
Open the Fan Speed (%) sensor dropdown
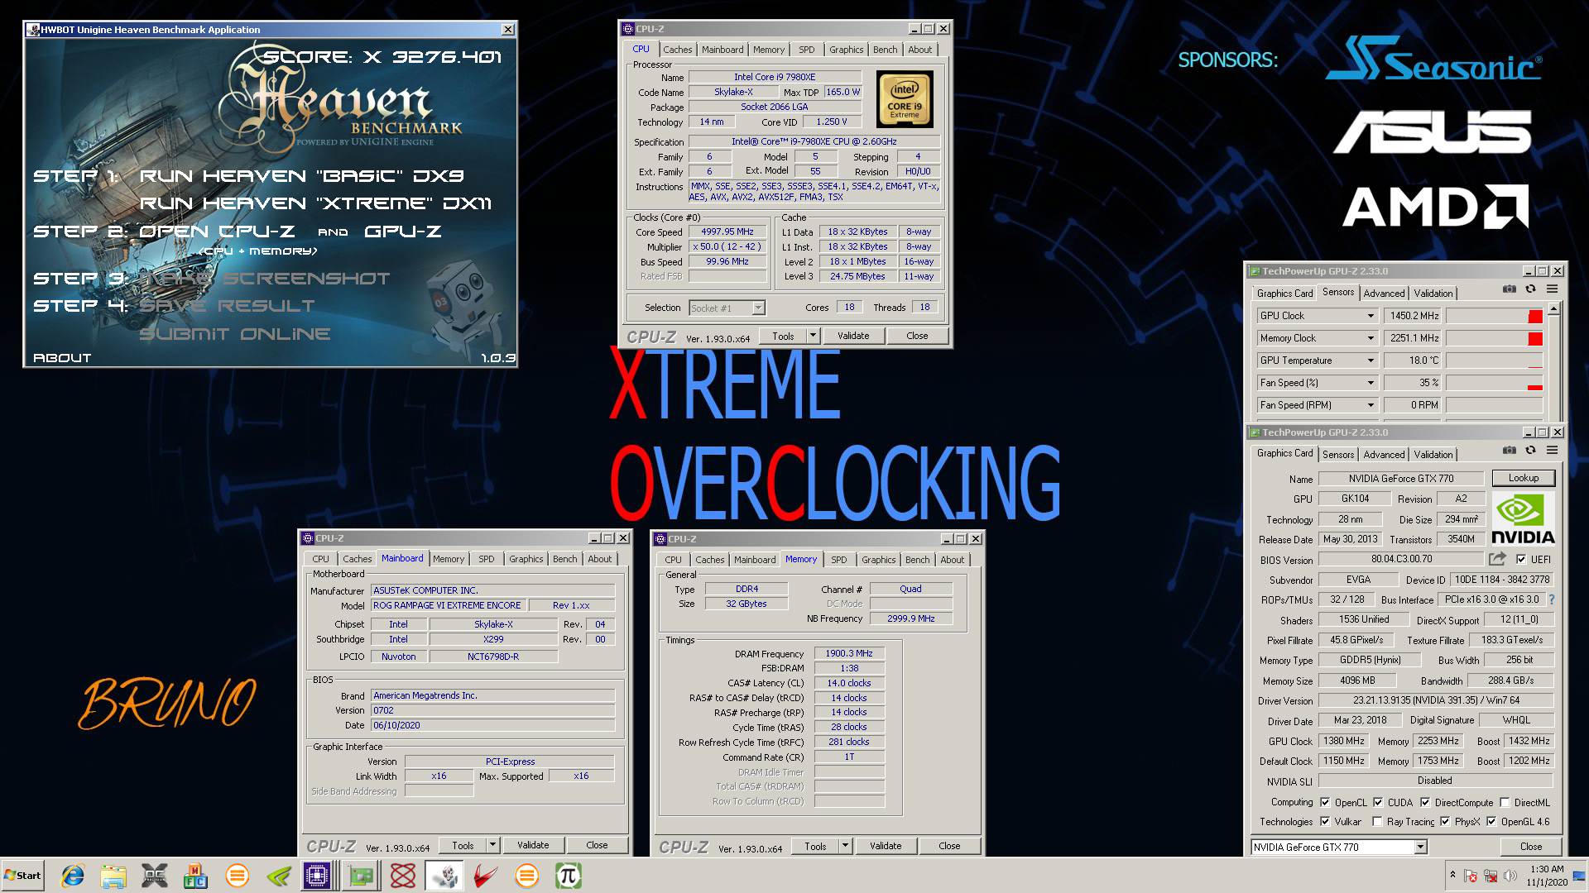coord(1371,383)
